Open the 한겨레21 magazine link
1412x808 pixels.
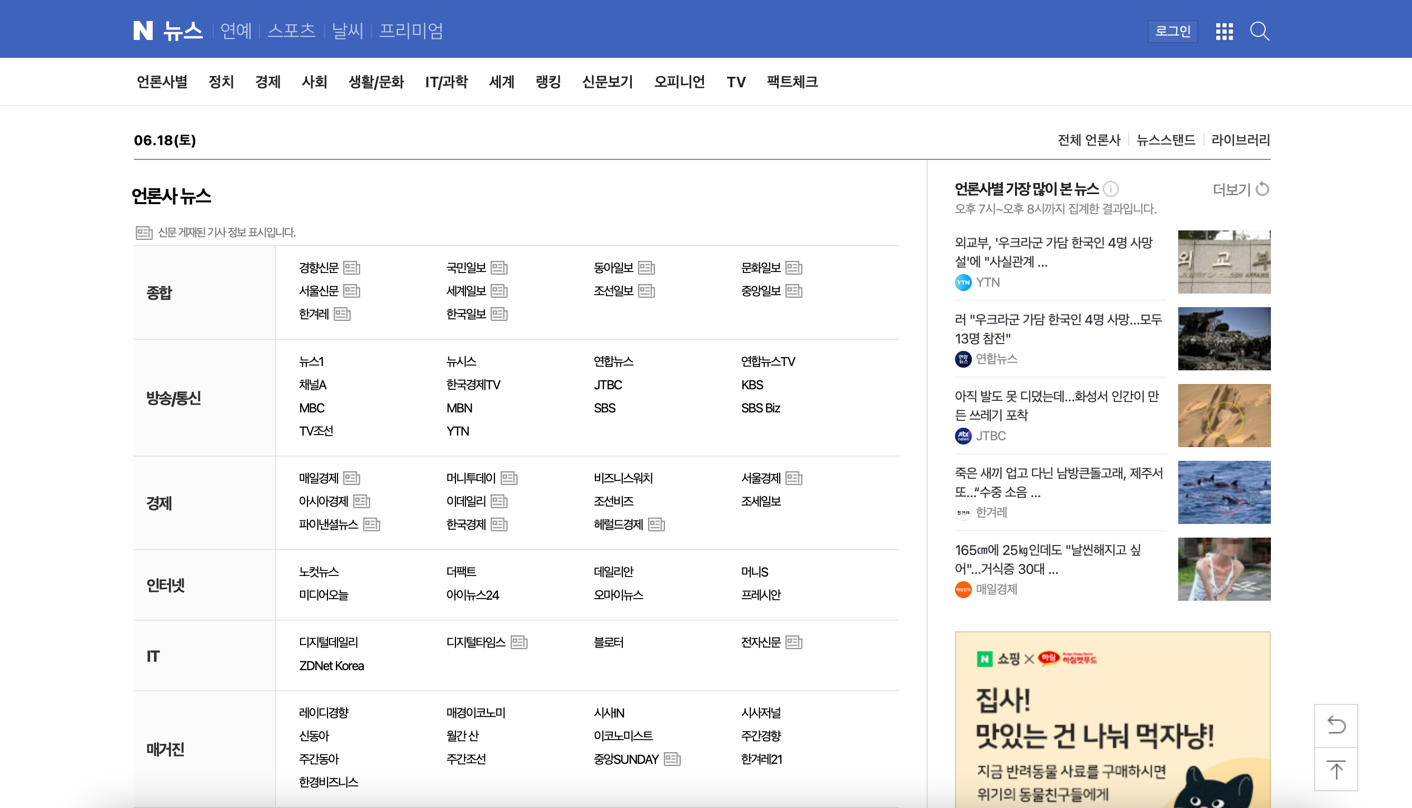click(x=761, y=760)
